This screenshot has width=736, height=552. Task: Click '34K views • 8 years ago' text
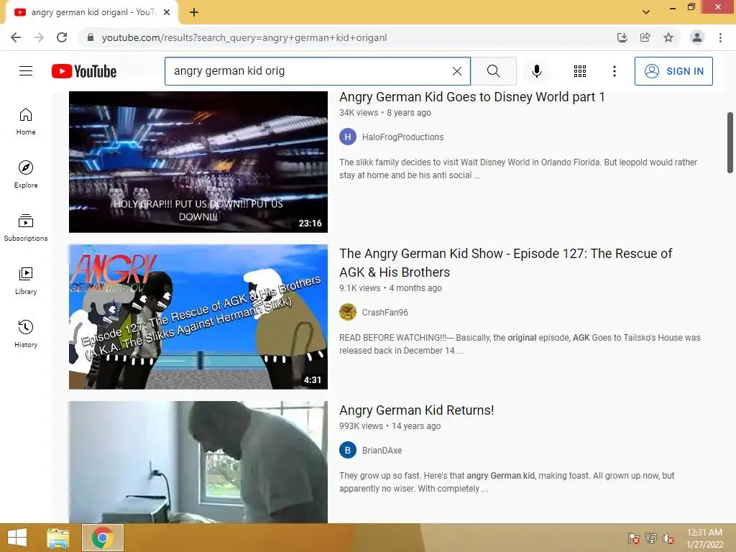[385, 113]
